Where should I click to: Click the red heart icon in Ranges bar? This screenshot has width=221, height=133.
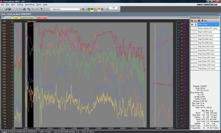click(x=199, y=21)
